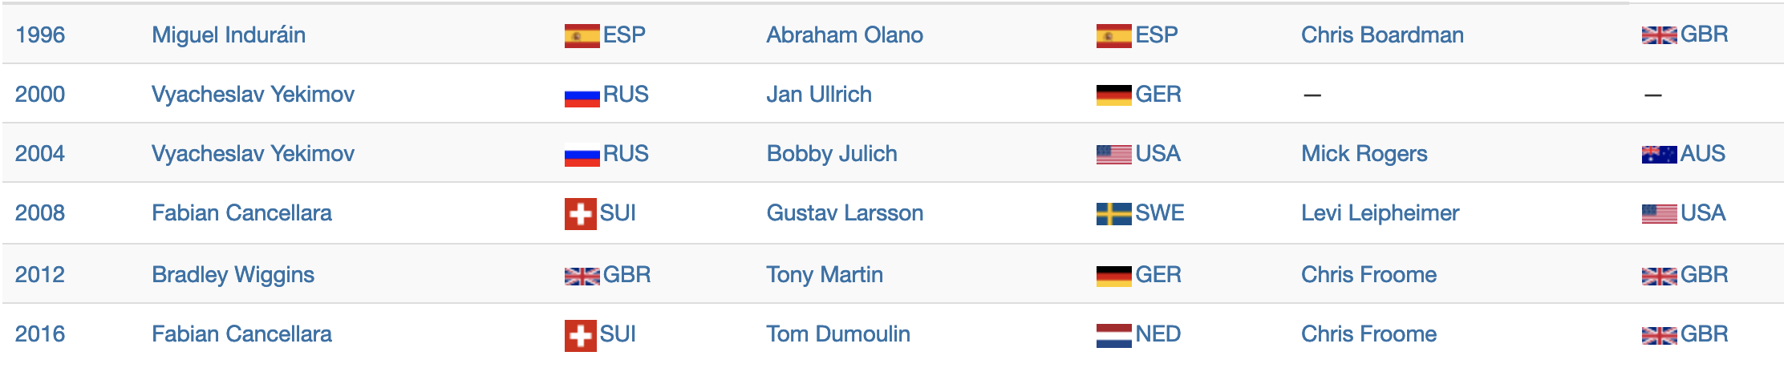The width and height of the screenshot is (1784, 380).
Task: Click the Swiss flag in the 2008 row
Action: pyautogui.click(x=580, y=214)
